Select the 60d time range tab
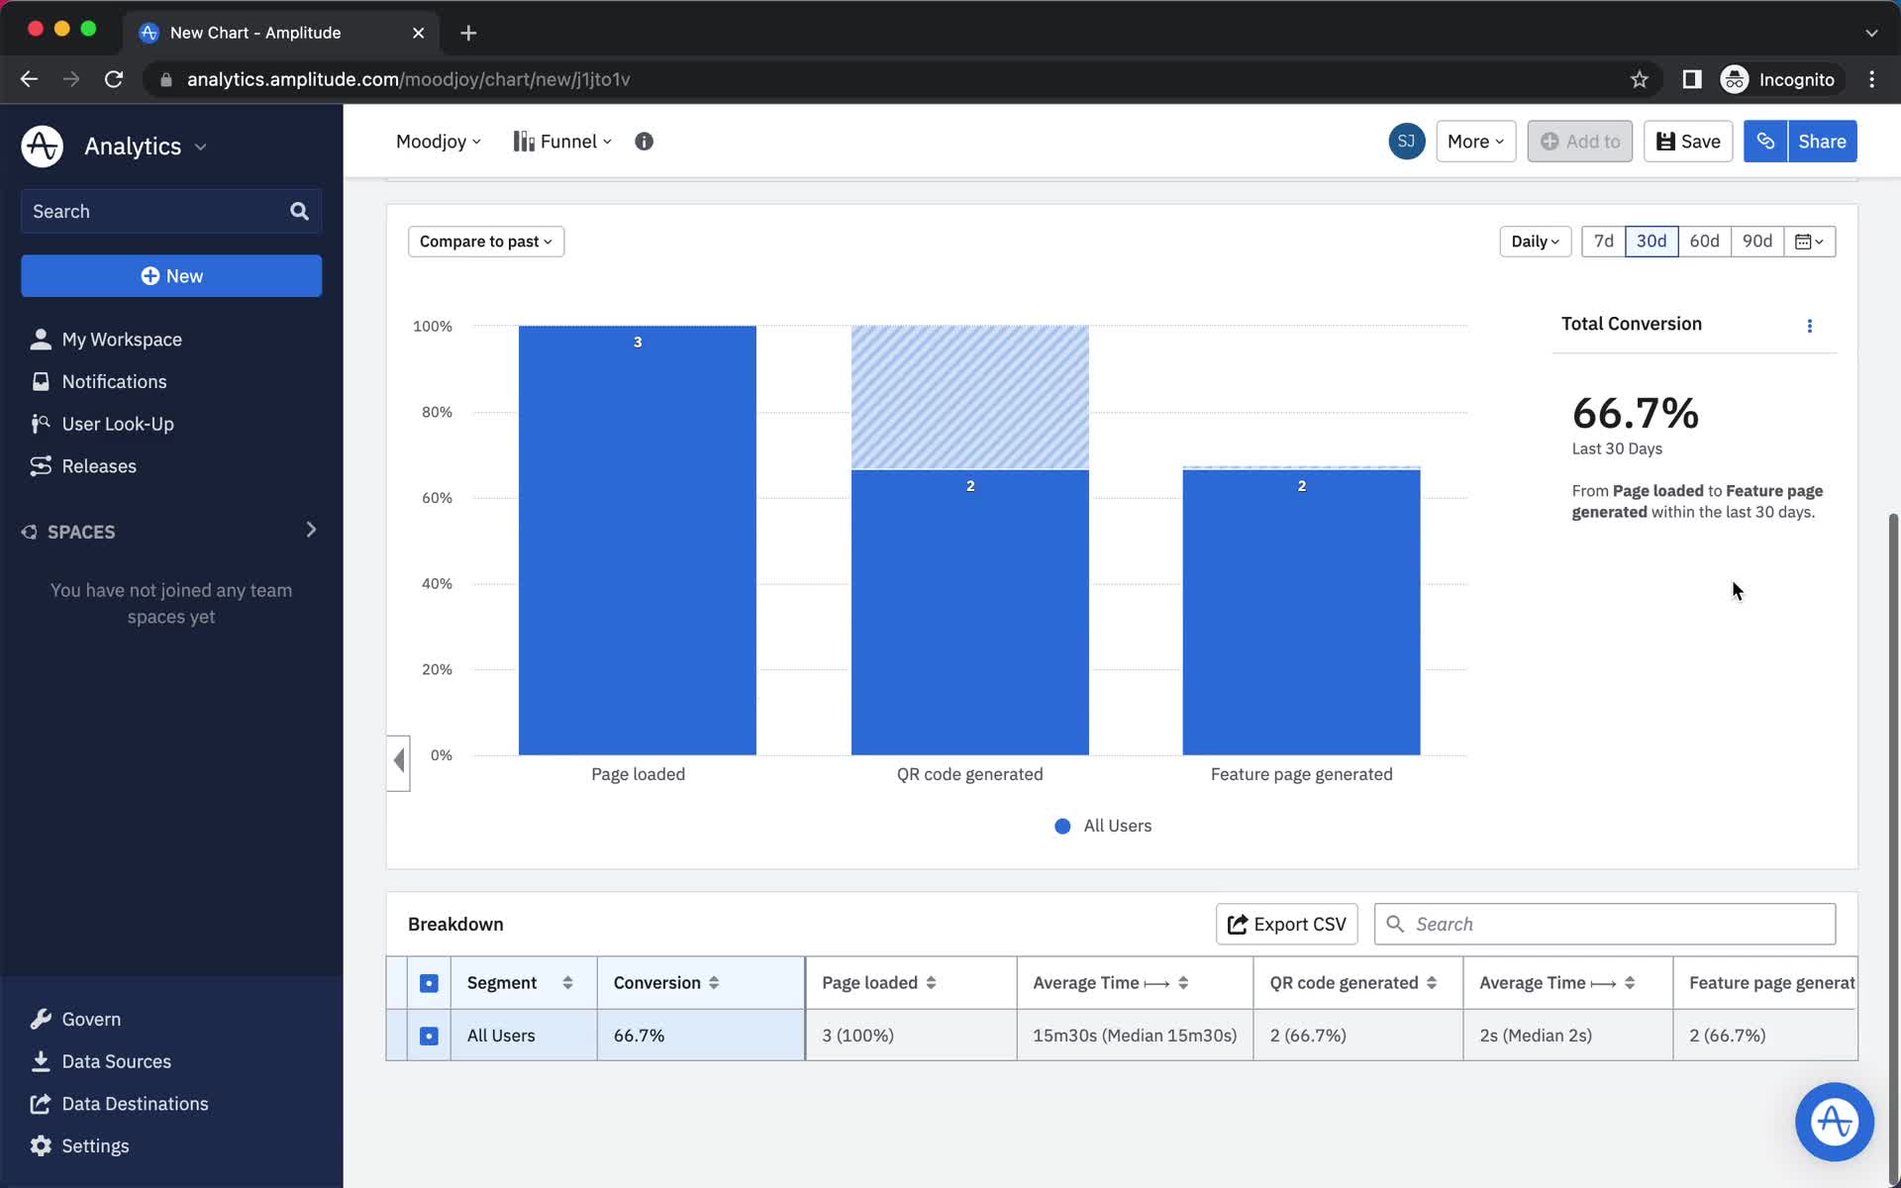This screenshot has height=1188, width=1901. 1704,241
